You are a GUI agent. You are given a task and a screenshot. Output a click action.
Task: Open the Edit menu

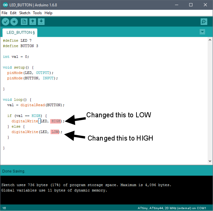tap(13, 13)
